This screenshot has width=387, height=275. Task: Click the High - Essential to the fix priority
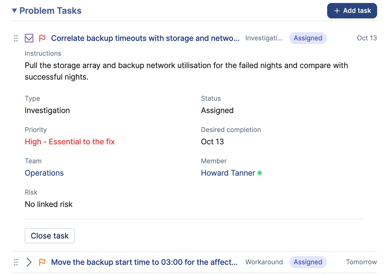pyautogui.click(x=70, y=142)
